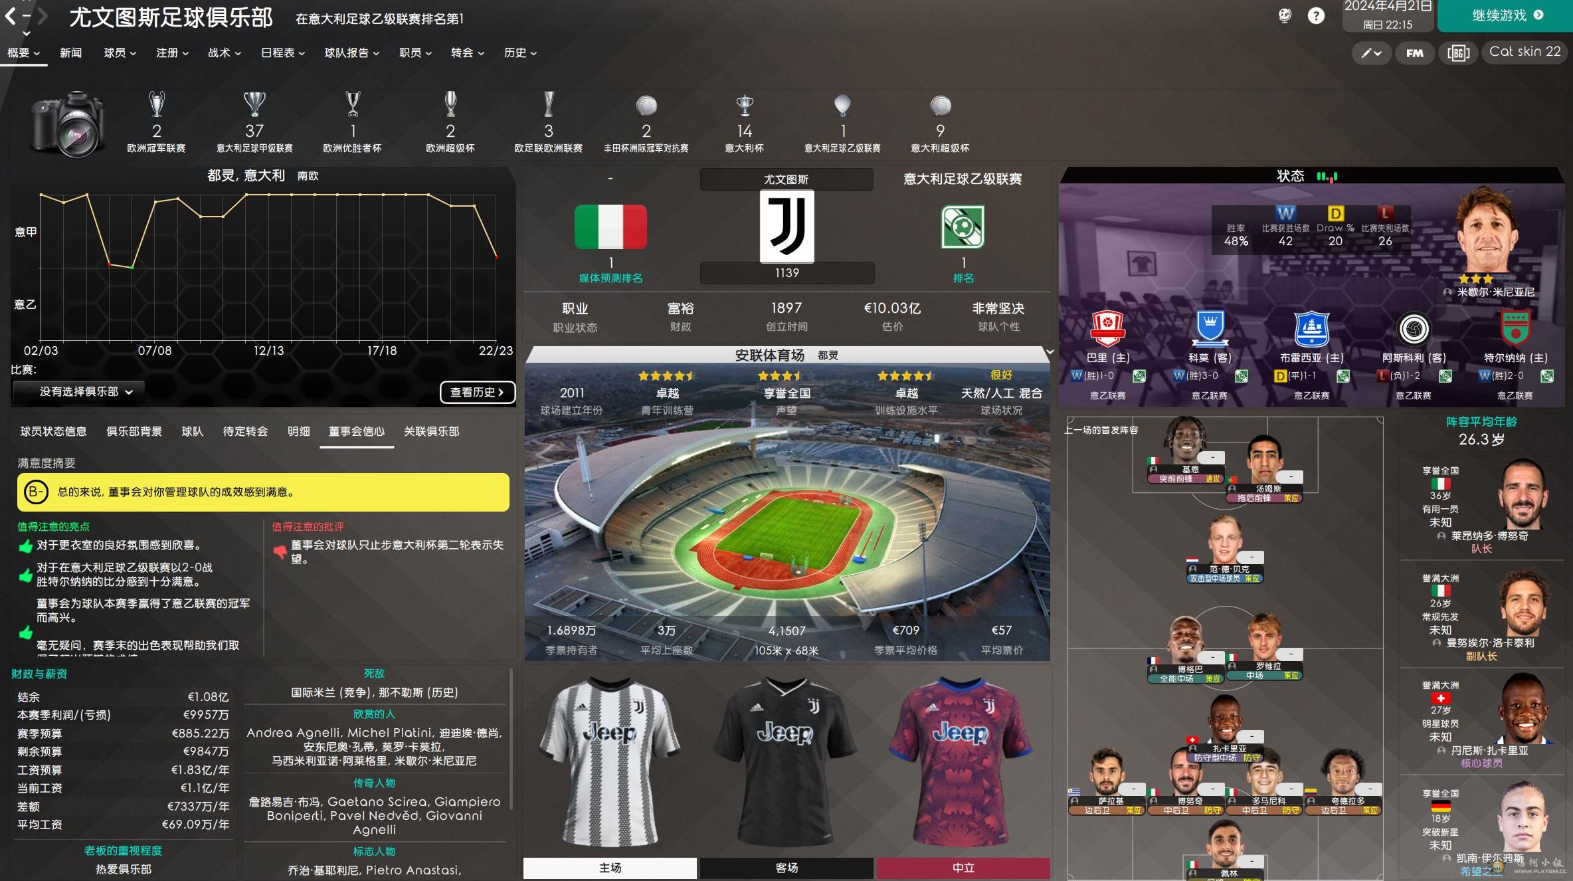
Task: Click the Como club badge
Action: pos(1210,328)
